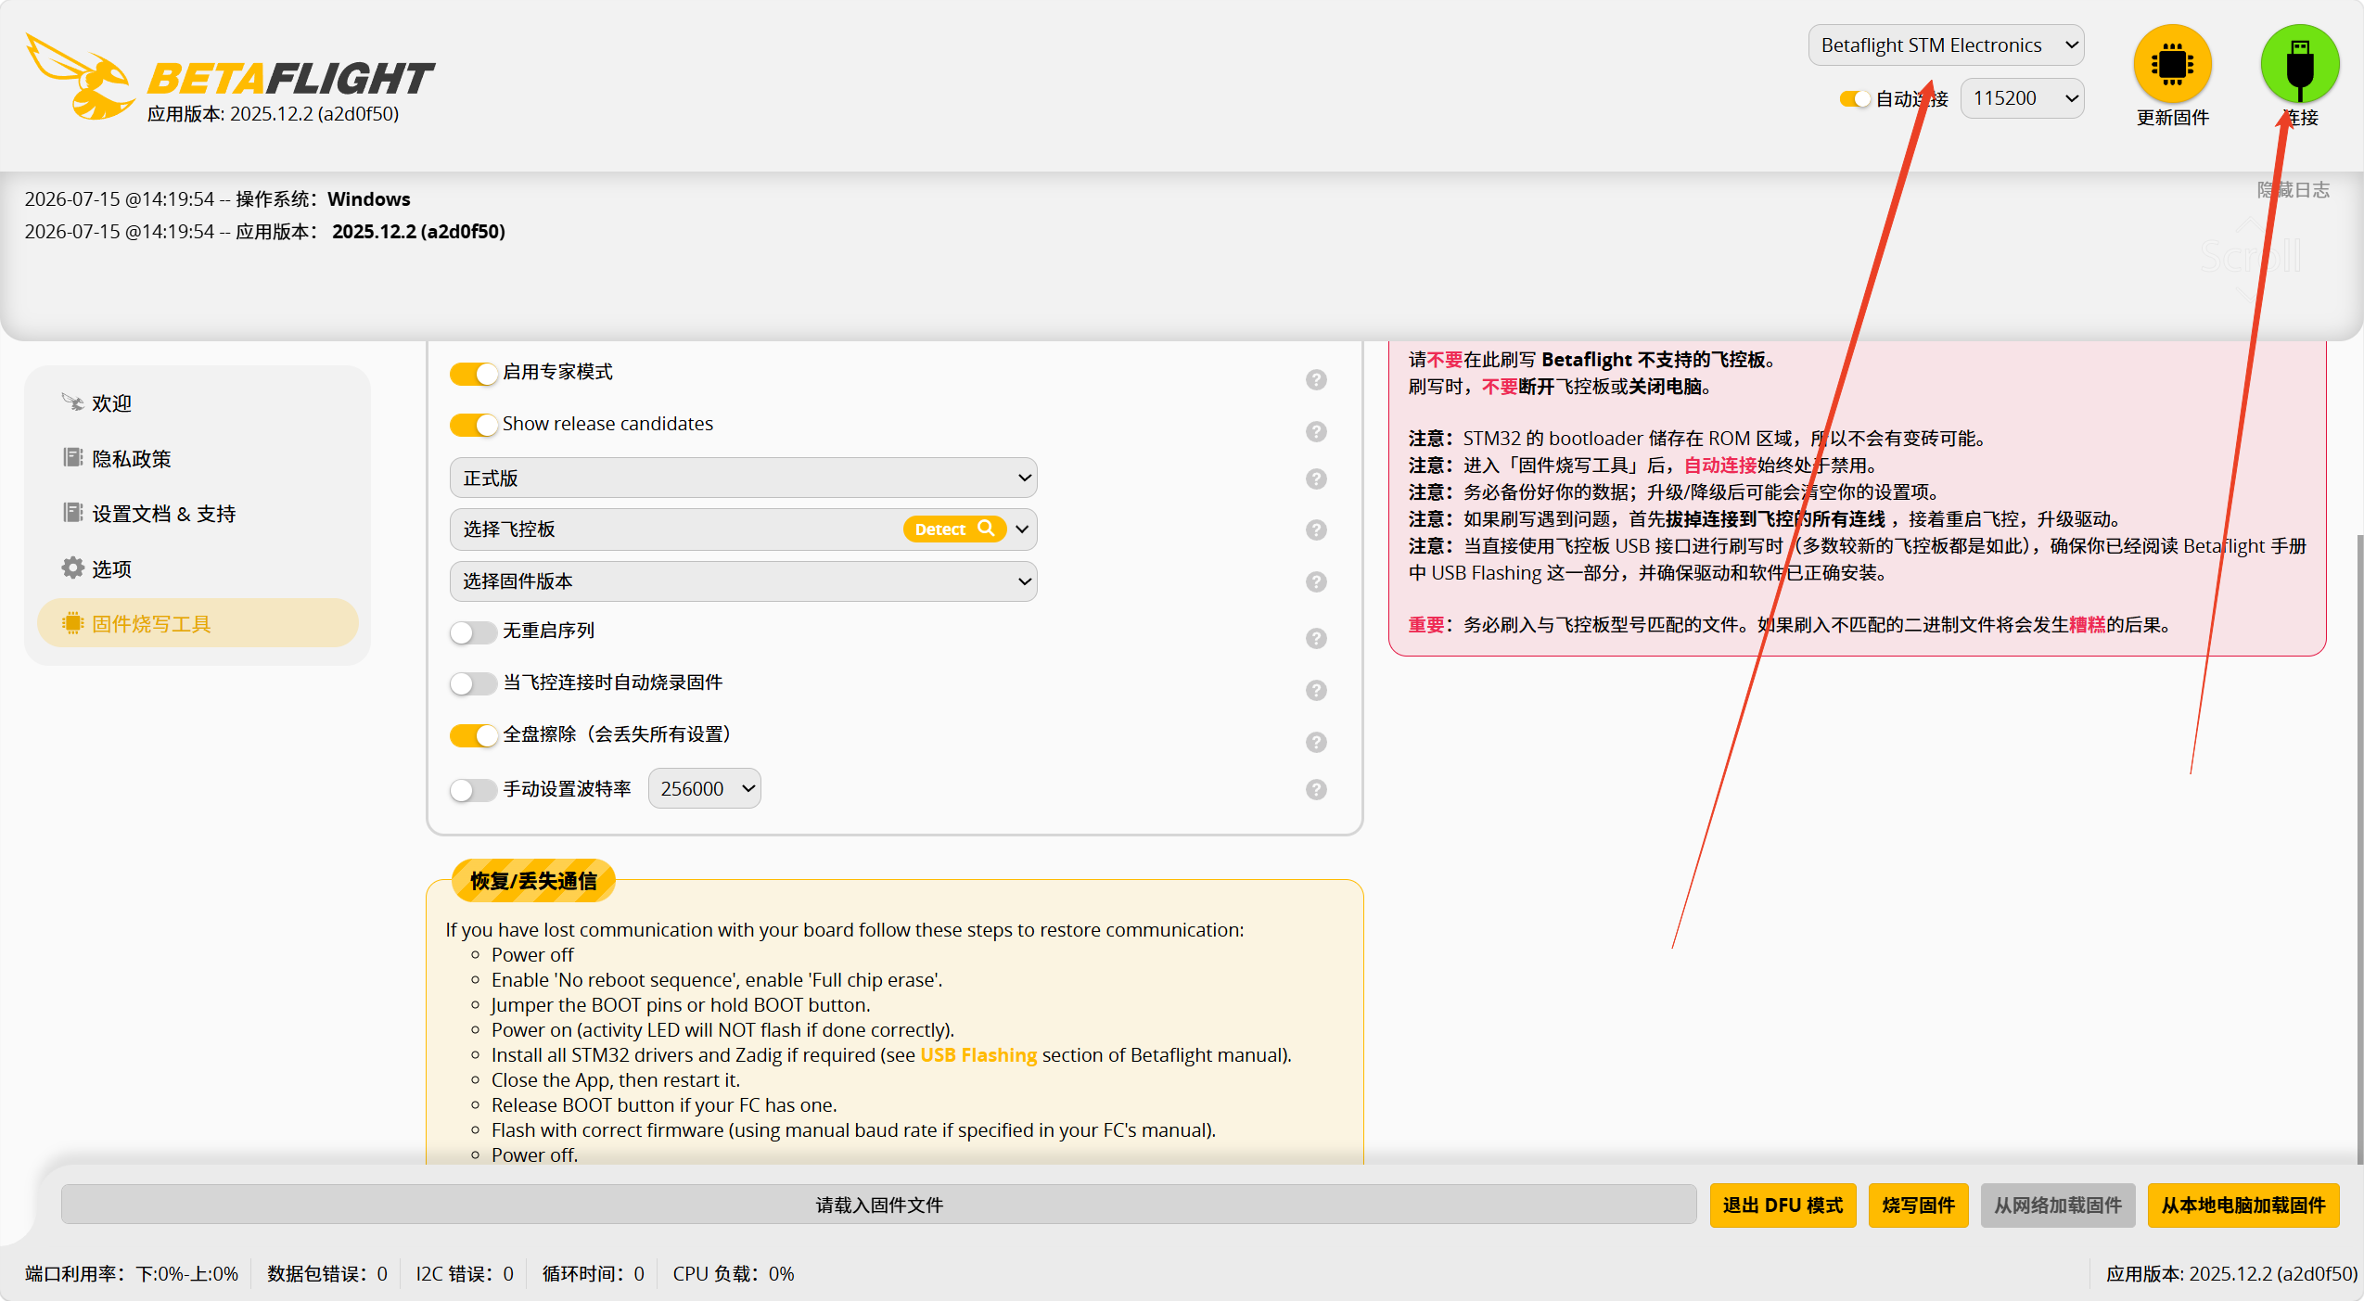2364x1301 pixels.
Task: Toggle 启用专家模式 switch
Action: pyautogui.click(x=473, y=373)
